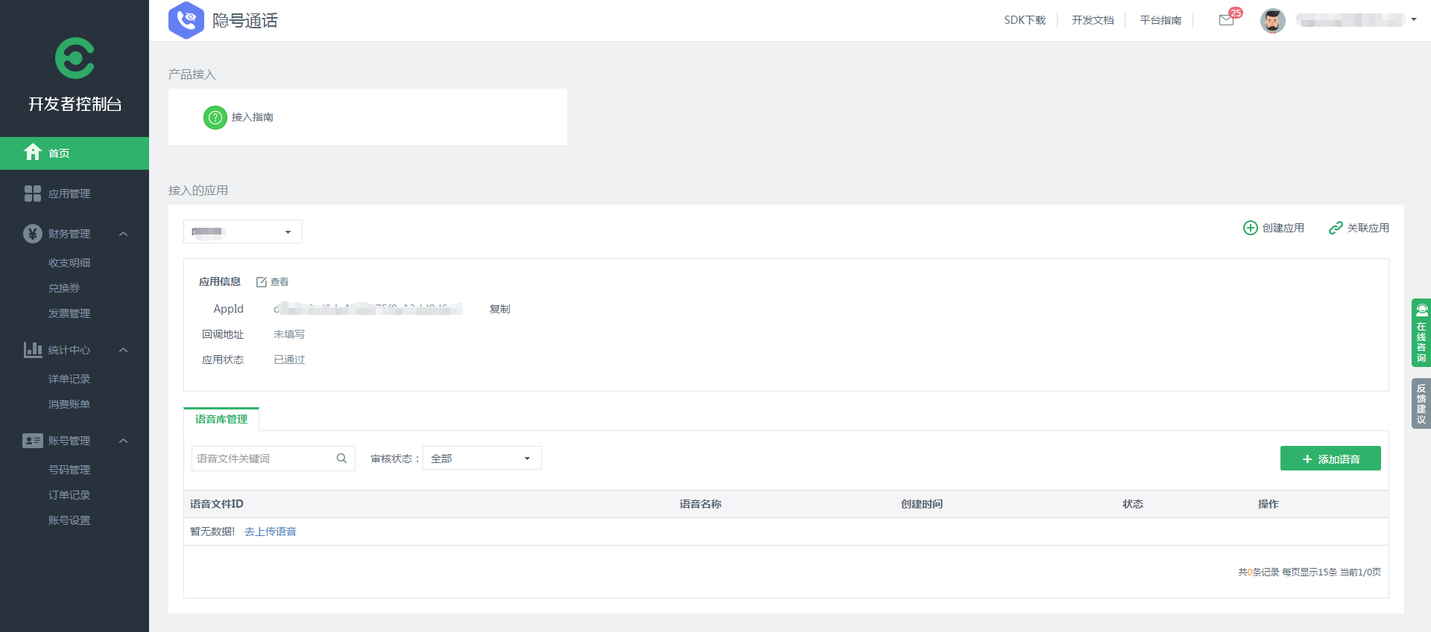Image resolution: width=1431 pixels, height=632 pixels.
Task: Click the user avatar picture
Action: (x=1272, y=21)
